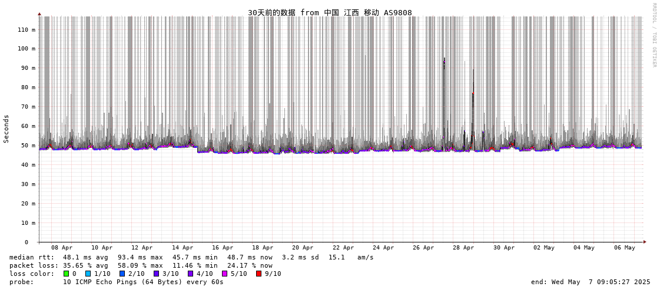Click the '48.1 ms avg' median rtt value
The image size is (660, 290).
[x=85, y=257]
